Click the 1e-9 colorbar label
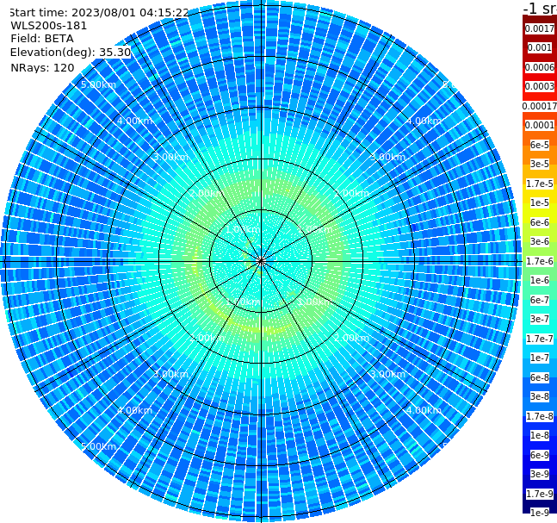This screenshot has width=557, height=523. coord(540,513)
